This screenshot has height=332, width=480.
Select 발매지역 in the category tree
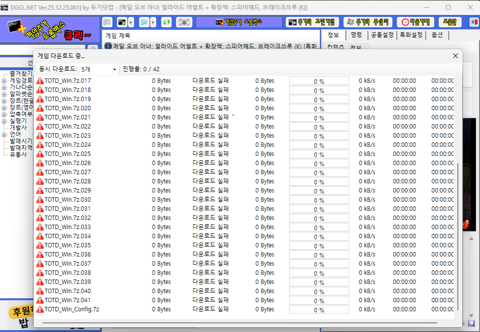pos(21,148)
